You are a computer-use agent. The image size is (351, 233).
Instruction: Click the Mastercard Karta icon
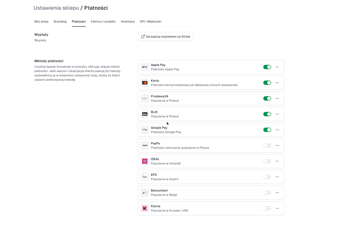tap(145, 83)
